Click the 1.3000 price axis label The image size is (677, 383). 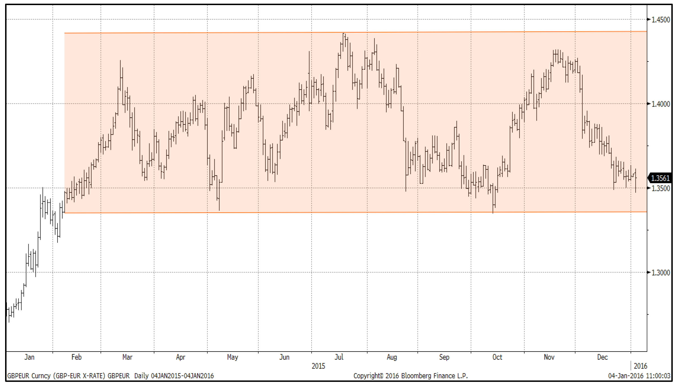point(661,273)
